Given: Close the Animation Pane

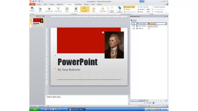Looking at the screenshot, I should [167, 16].
